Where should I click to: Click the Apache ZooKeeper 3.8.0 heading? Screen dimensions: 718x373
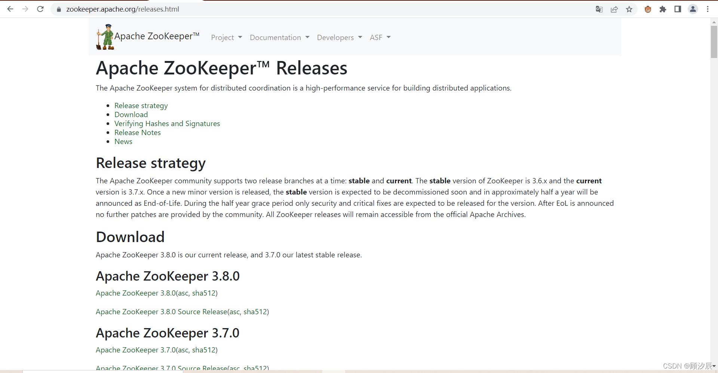point(168,276)
